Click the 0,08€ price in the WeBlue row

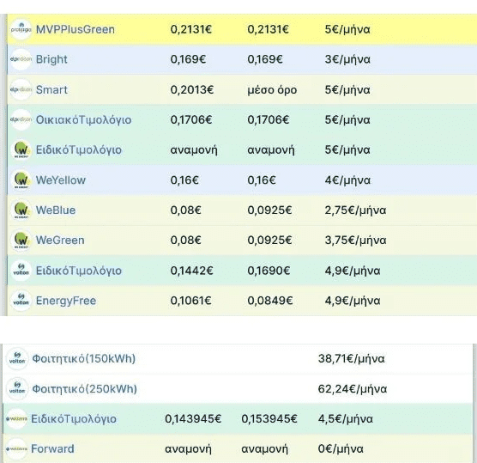click(x=185, y=210)
